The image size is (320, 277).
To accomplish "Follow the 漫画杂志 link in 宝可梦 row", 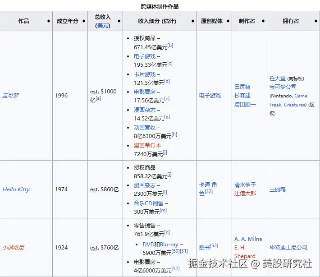I will [145, 110].
